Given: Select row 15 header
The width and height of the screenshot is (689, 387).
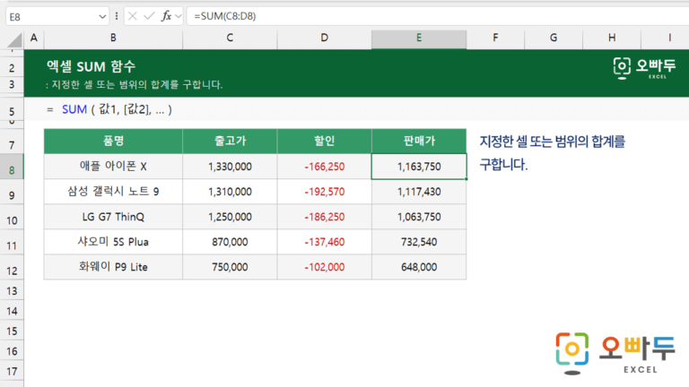Looking at the screenshot, I should 12,331.
